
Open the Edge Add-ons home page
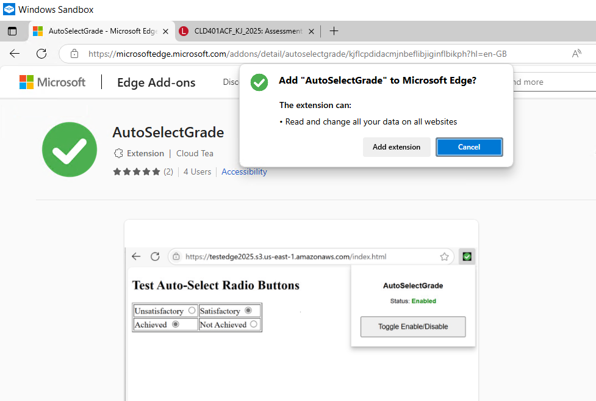pyautogui.click(x=156, y=82)
